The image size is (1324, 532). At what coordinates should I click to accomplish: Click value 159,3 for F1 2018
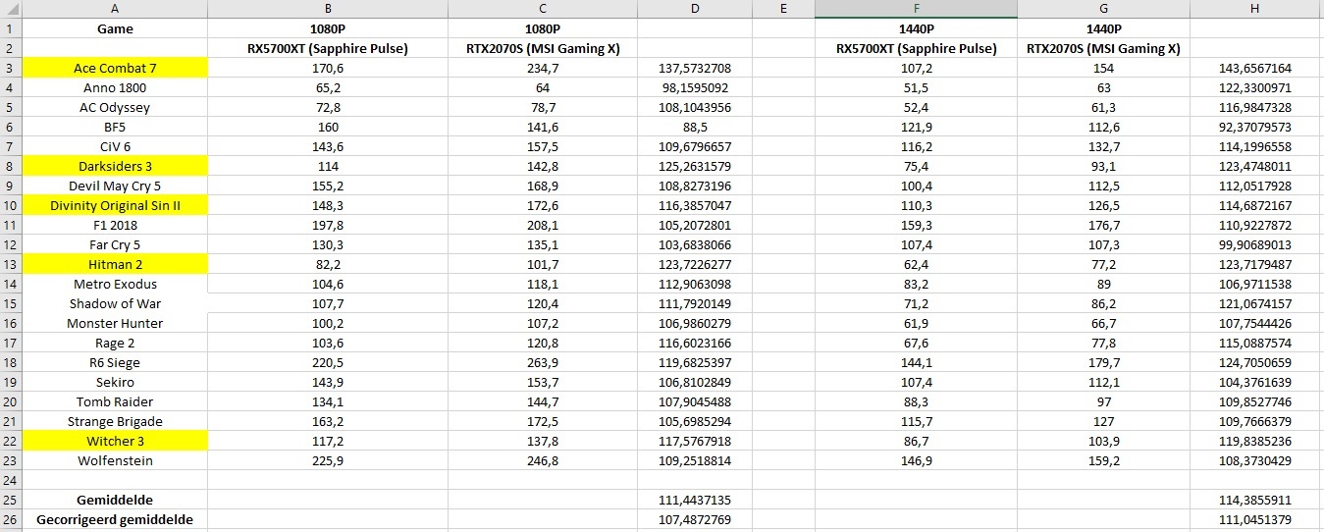coord(916,225)
